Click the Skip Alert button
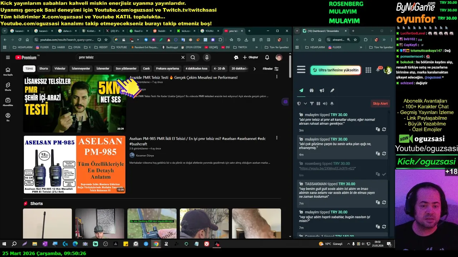458x257 pixels. pyautogui.click(x=380, y=104)
